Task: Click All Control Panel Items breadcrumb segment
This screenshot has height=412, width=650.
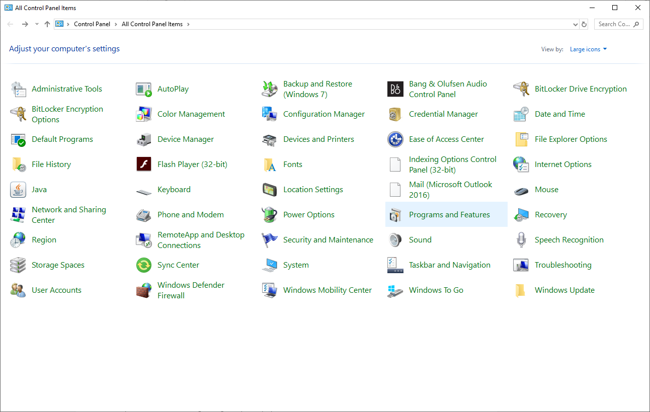Action: pos(152,24)
